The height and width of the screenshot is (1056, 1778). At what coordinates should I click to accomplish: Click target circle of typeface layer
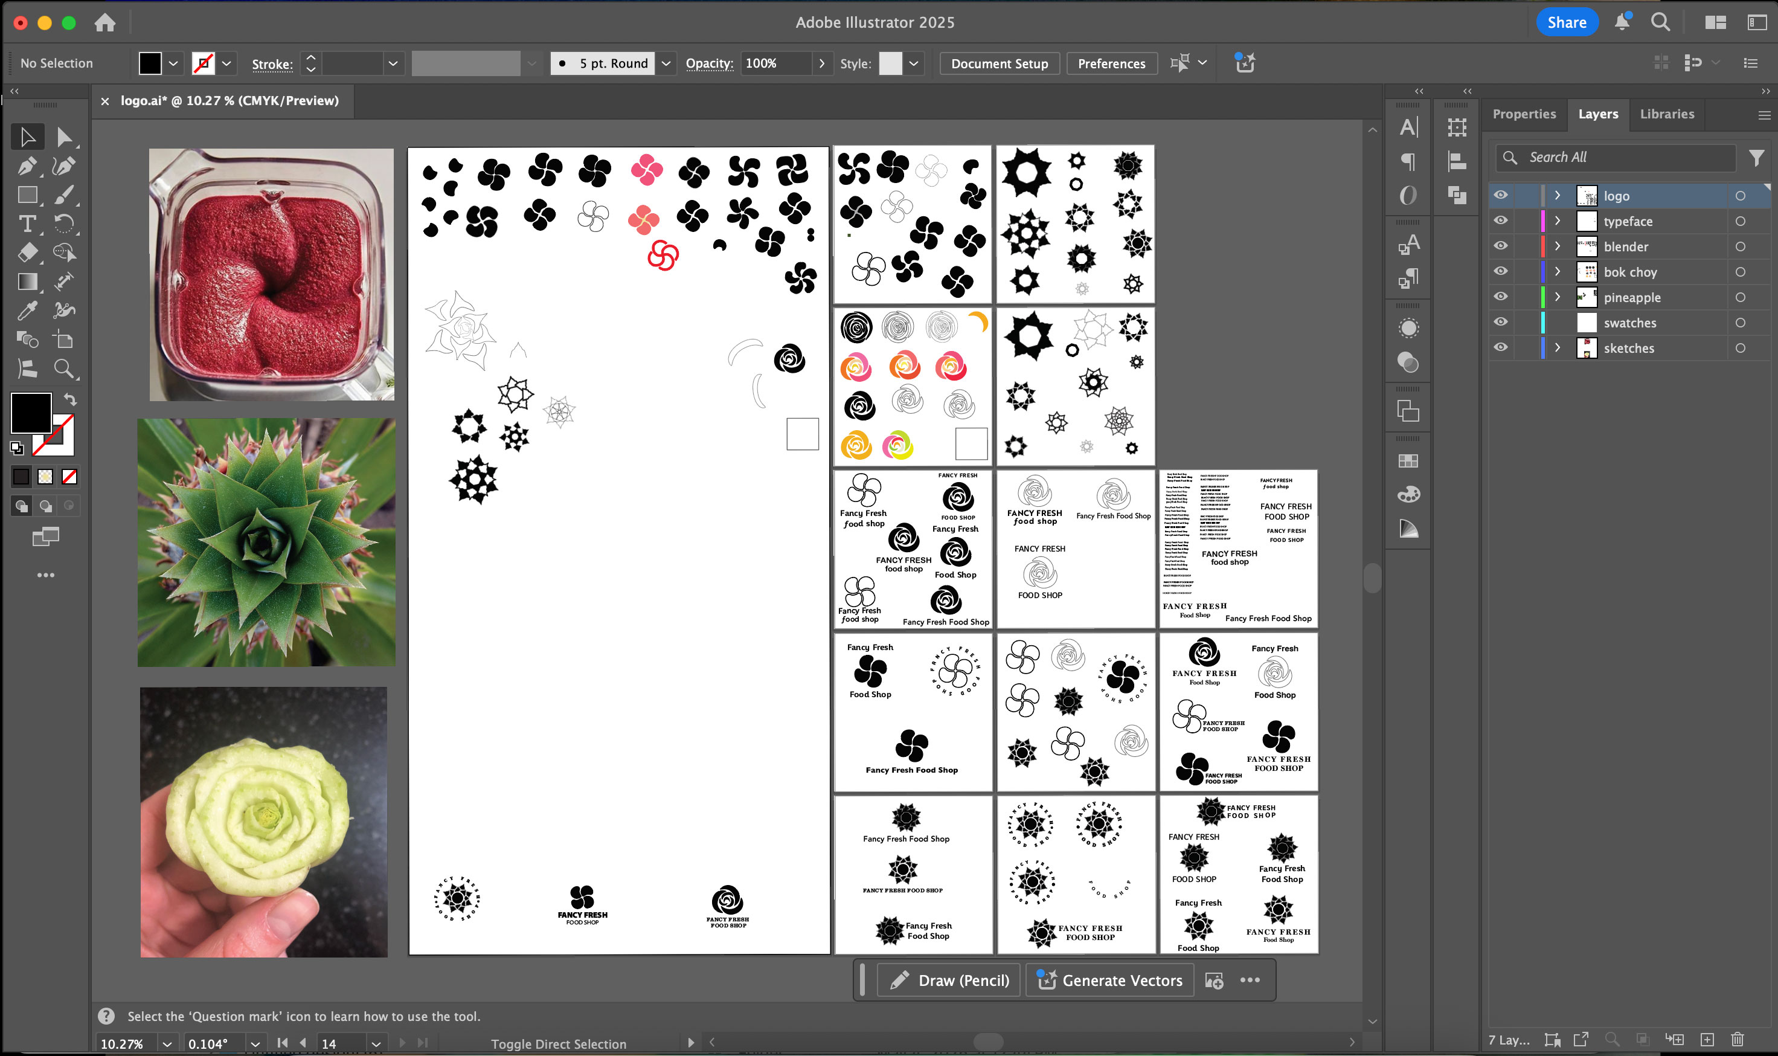coord(1741,221)
